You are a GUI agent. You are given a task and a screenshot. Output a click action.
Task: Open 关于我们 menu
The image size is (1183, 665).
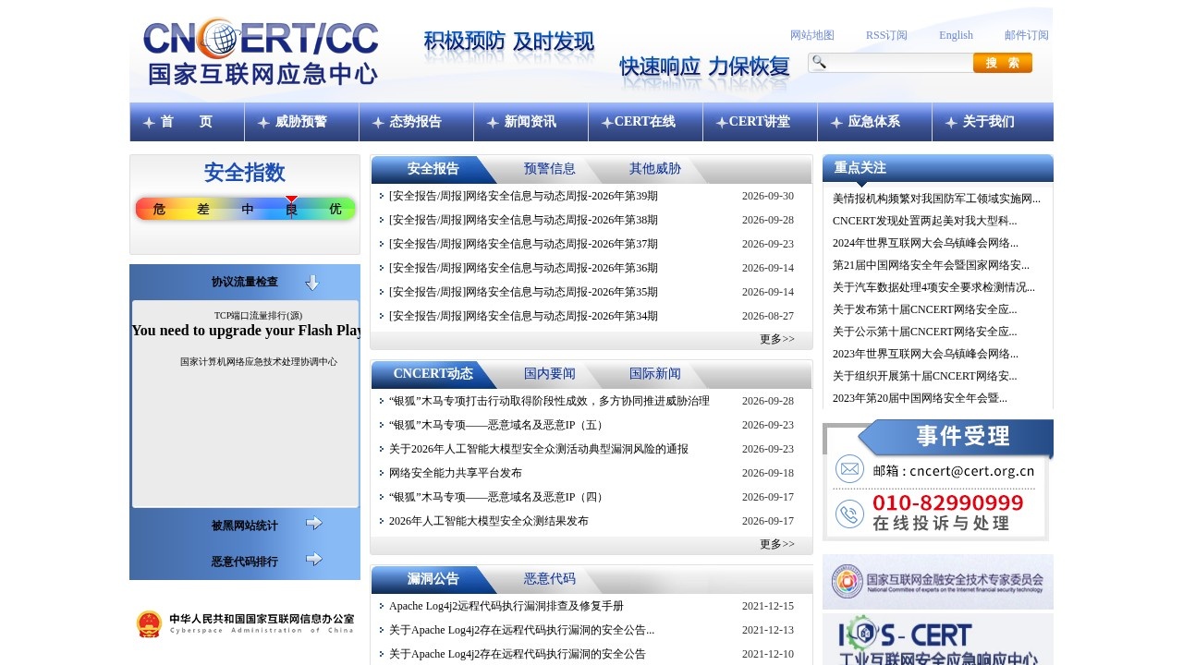tap(989, 122)
